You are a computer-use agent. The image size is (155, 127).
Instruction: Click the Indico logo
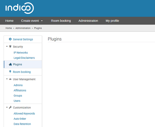pos(19,8)
